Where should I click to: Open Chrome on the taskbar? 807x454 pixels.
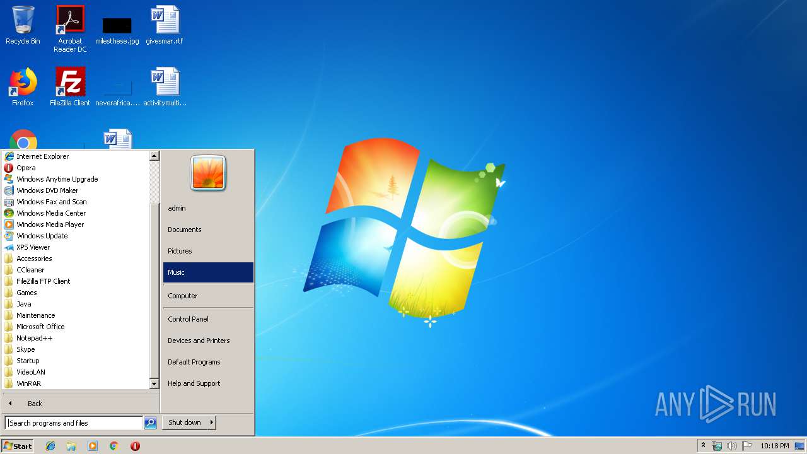coord(113,446)
